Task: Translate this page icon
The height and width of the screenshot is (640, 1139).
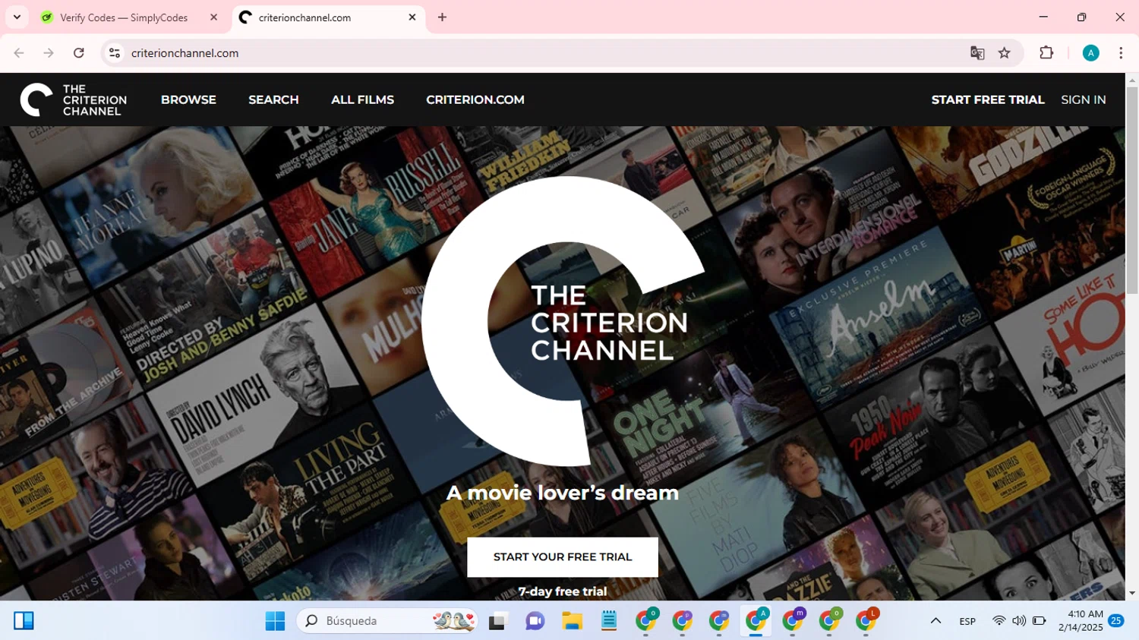Action: click(x=977, y=53)
